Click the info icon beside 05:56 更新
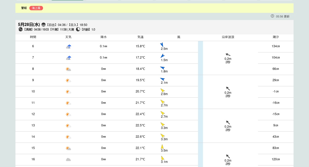The width and height of the screenshot is (309, 167). (272, 16)
